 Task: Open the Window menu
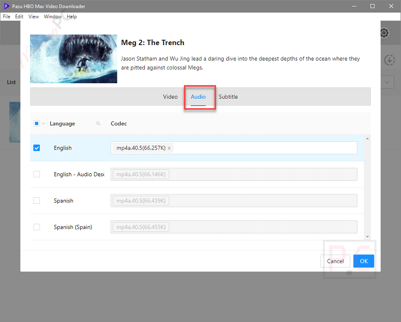tap(53, 17)
